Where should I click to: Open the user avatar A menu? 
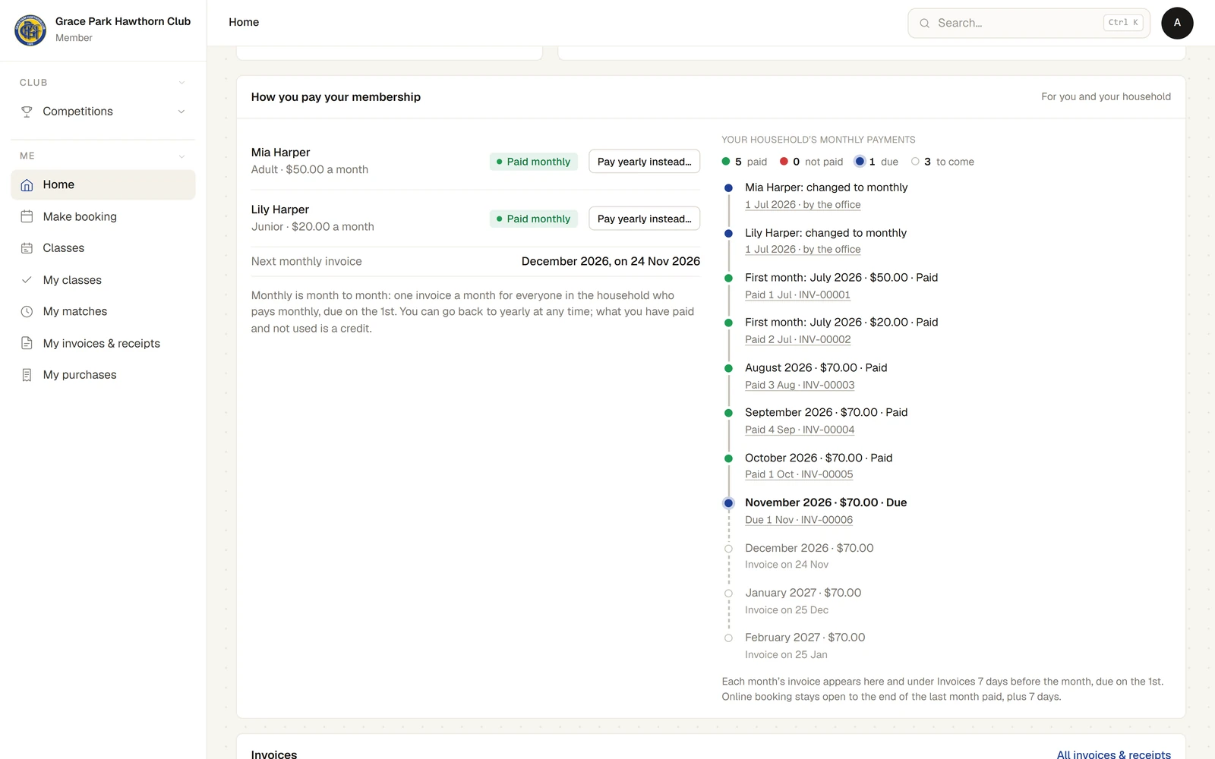(x=1177, y=23)
